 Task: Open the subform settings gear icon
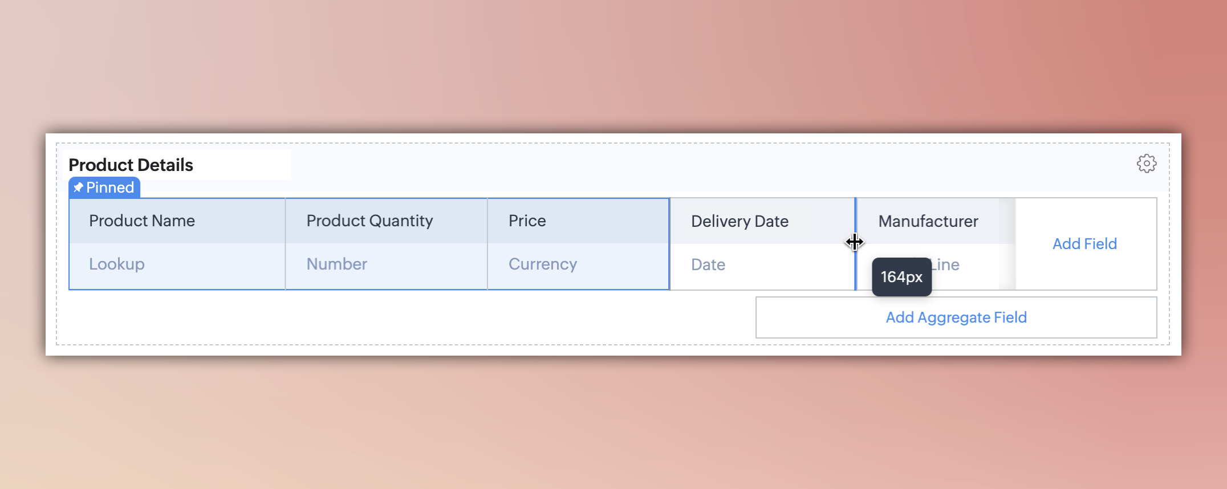tap(1146, 164)
